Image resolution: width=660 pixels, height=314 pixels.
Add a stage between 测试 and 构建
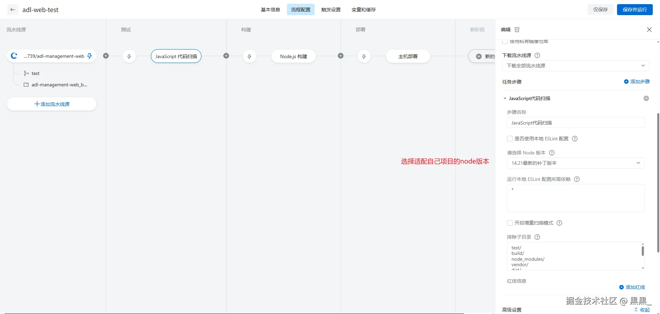(x=226, y=56)
